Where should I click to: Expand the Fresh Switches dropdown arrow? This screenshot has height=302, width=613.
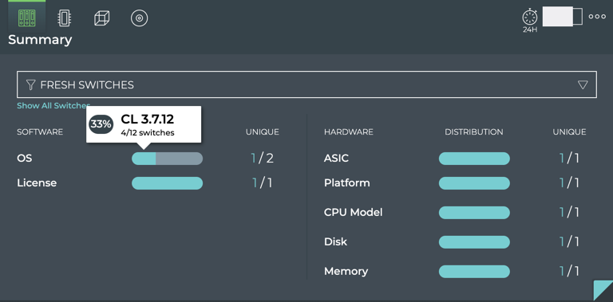click(x=583, y=84)
